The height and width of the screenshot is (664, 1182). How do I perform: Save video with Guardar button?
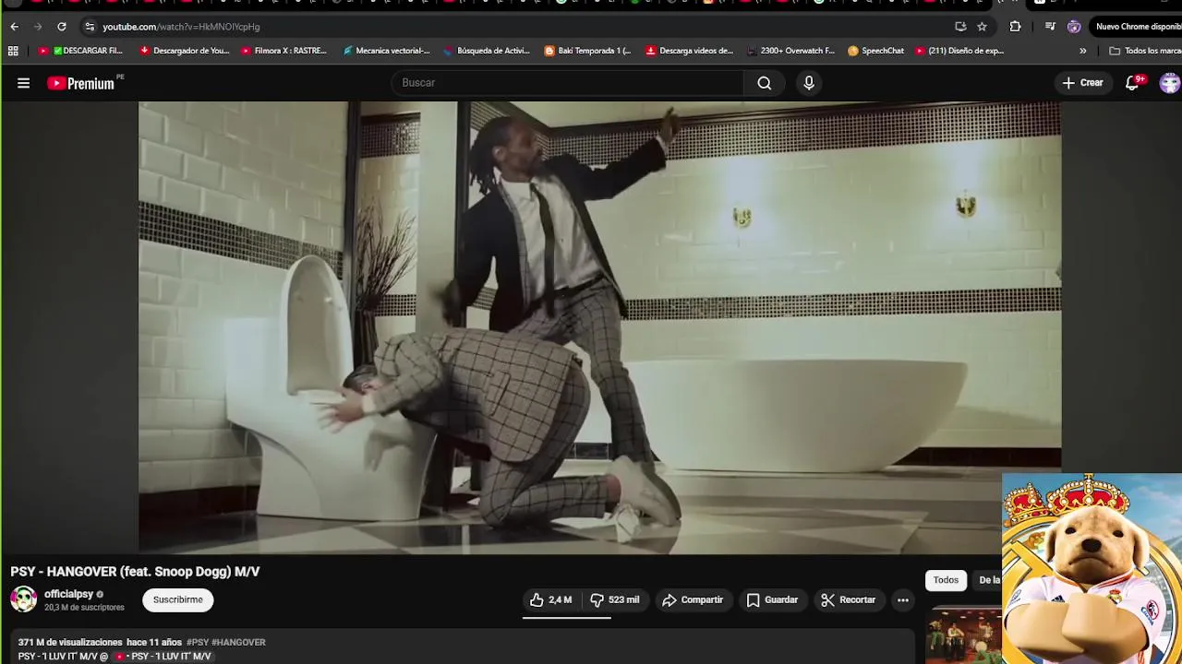click(x=772, y=599)
